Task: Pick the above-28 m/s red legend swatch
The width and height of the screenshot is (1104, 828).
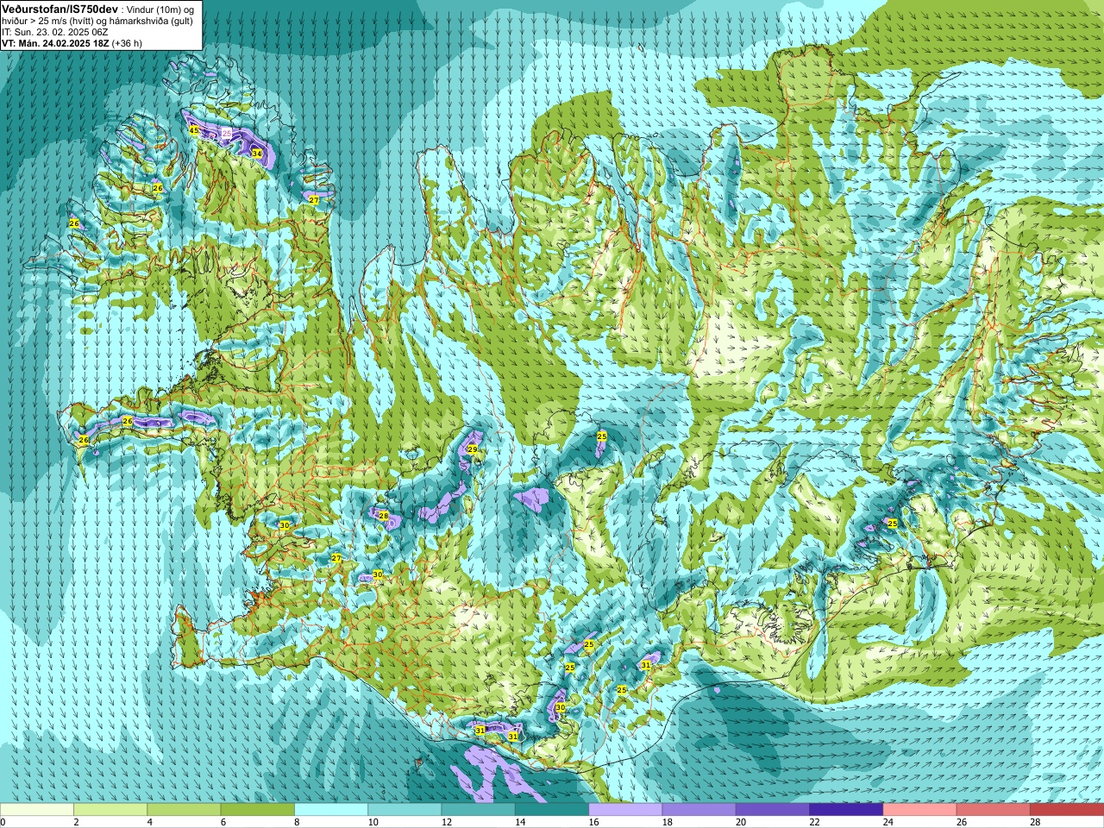Action: (1067, 810)
